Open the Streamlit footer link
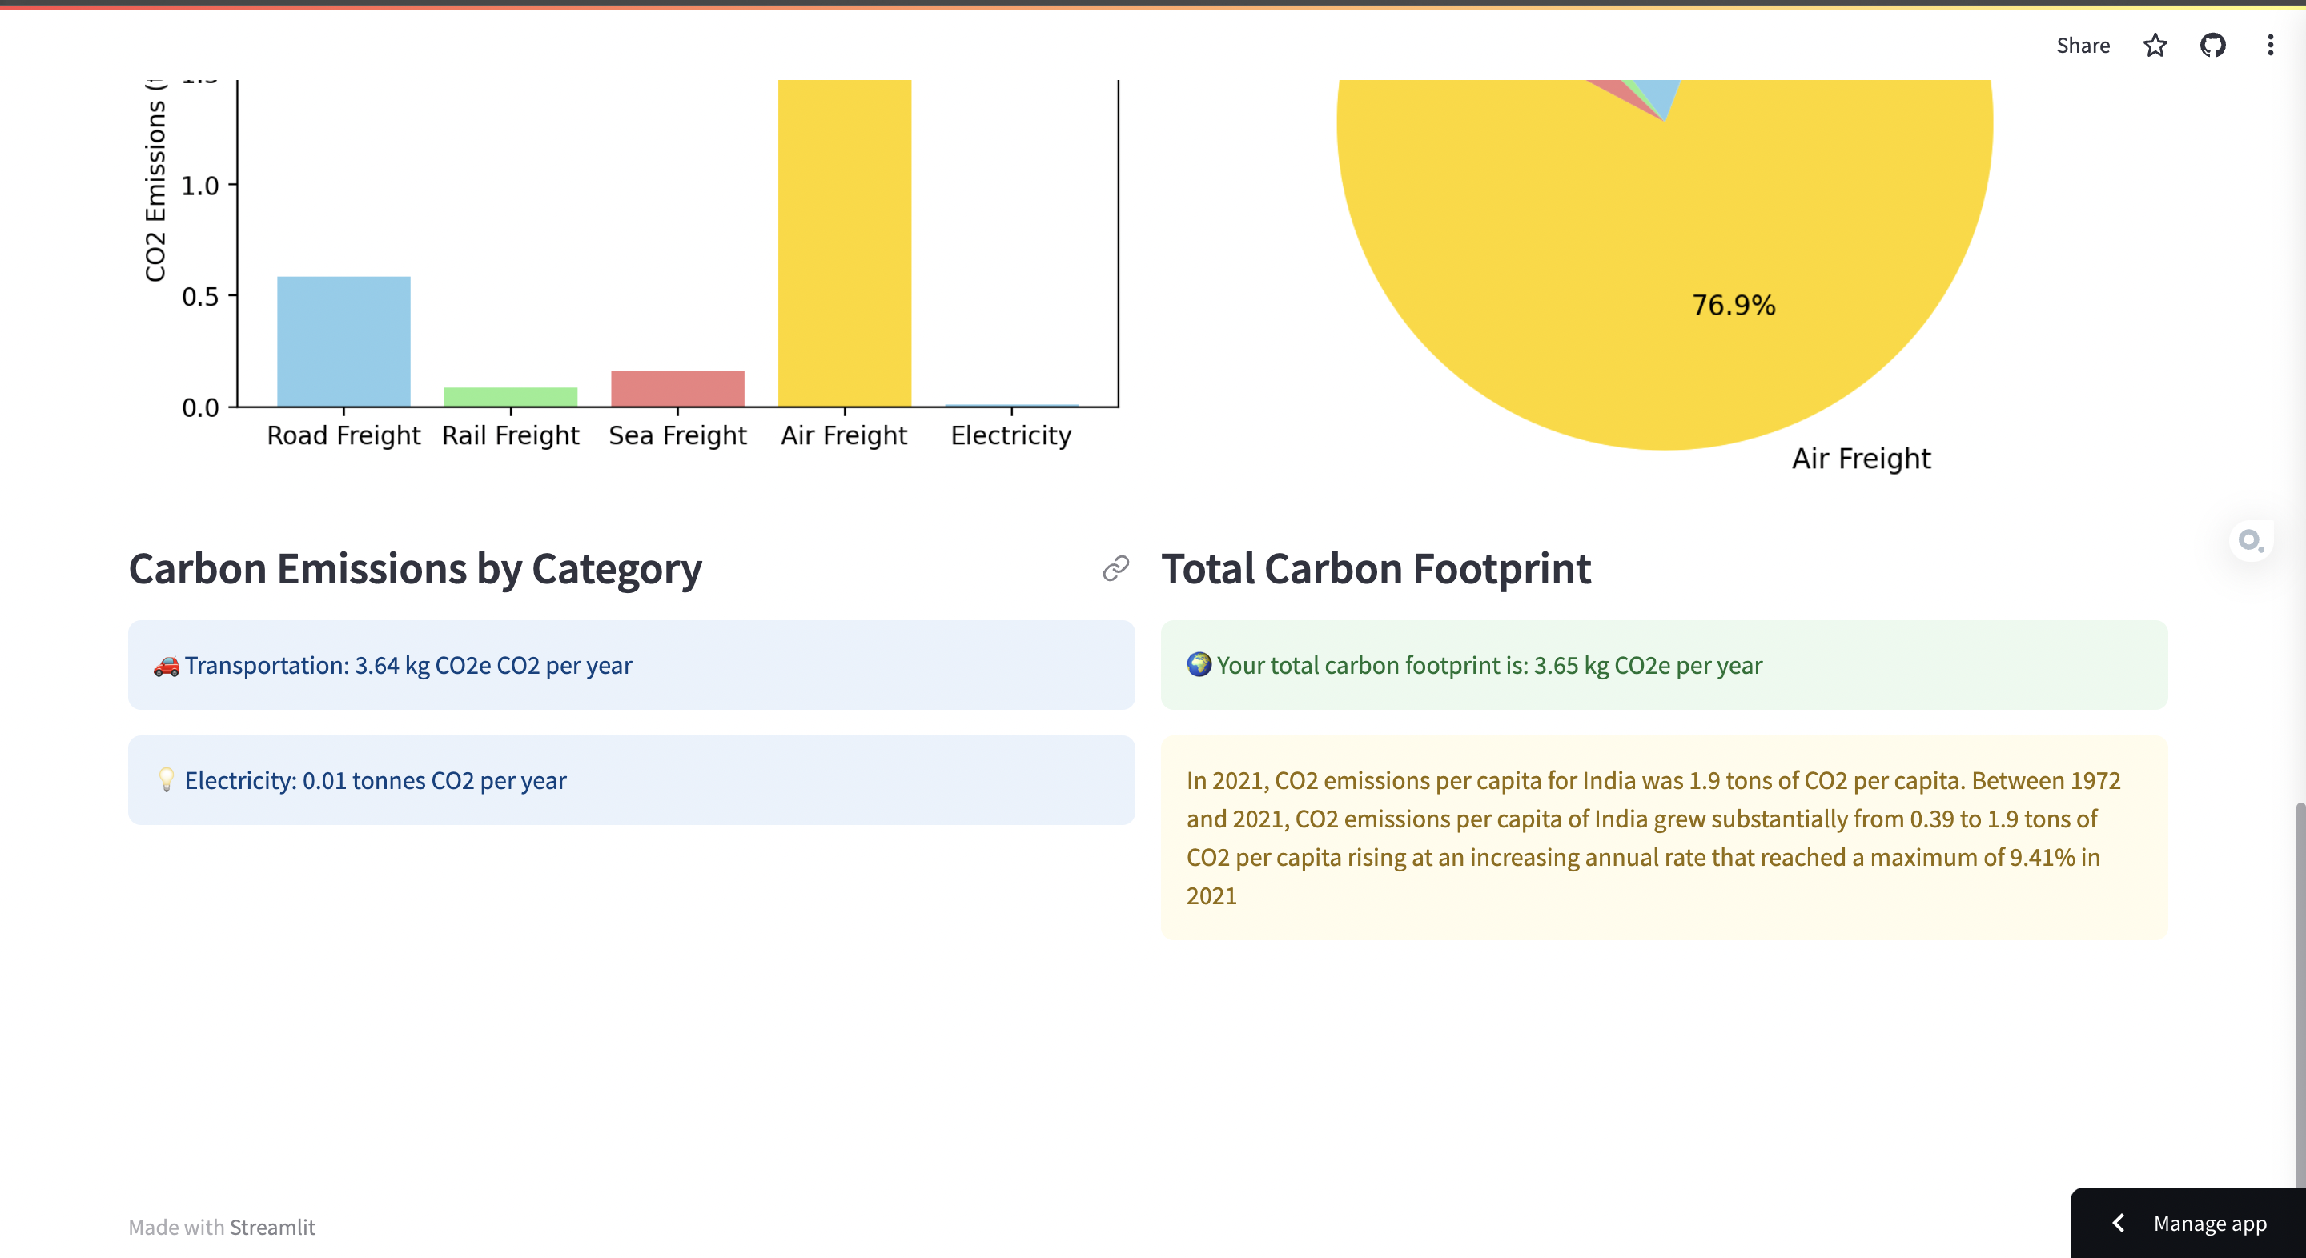2306x1258 pixels. pos(272,1227)
